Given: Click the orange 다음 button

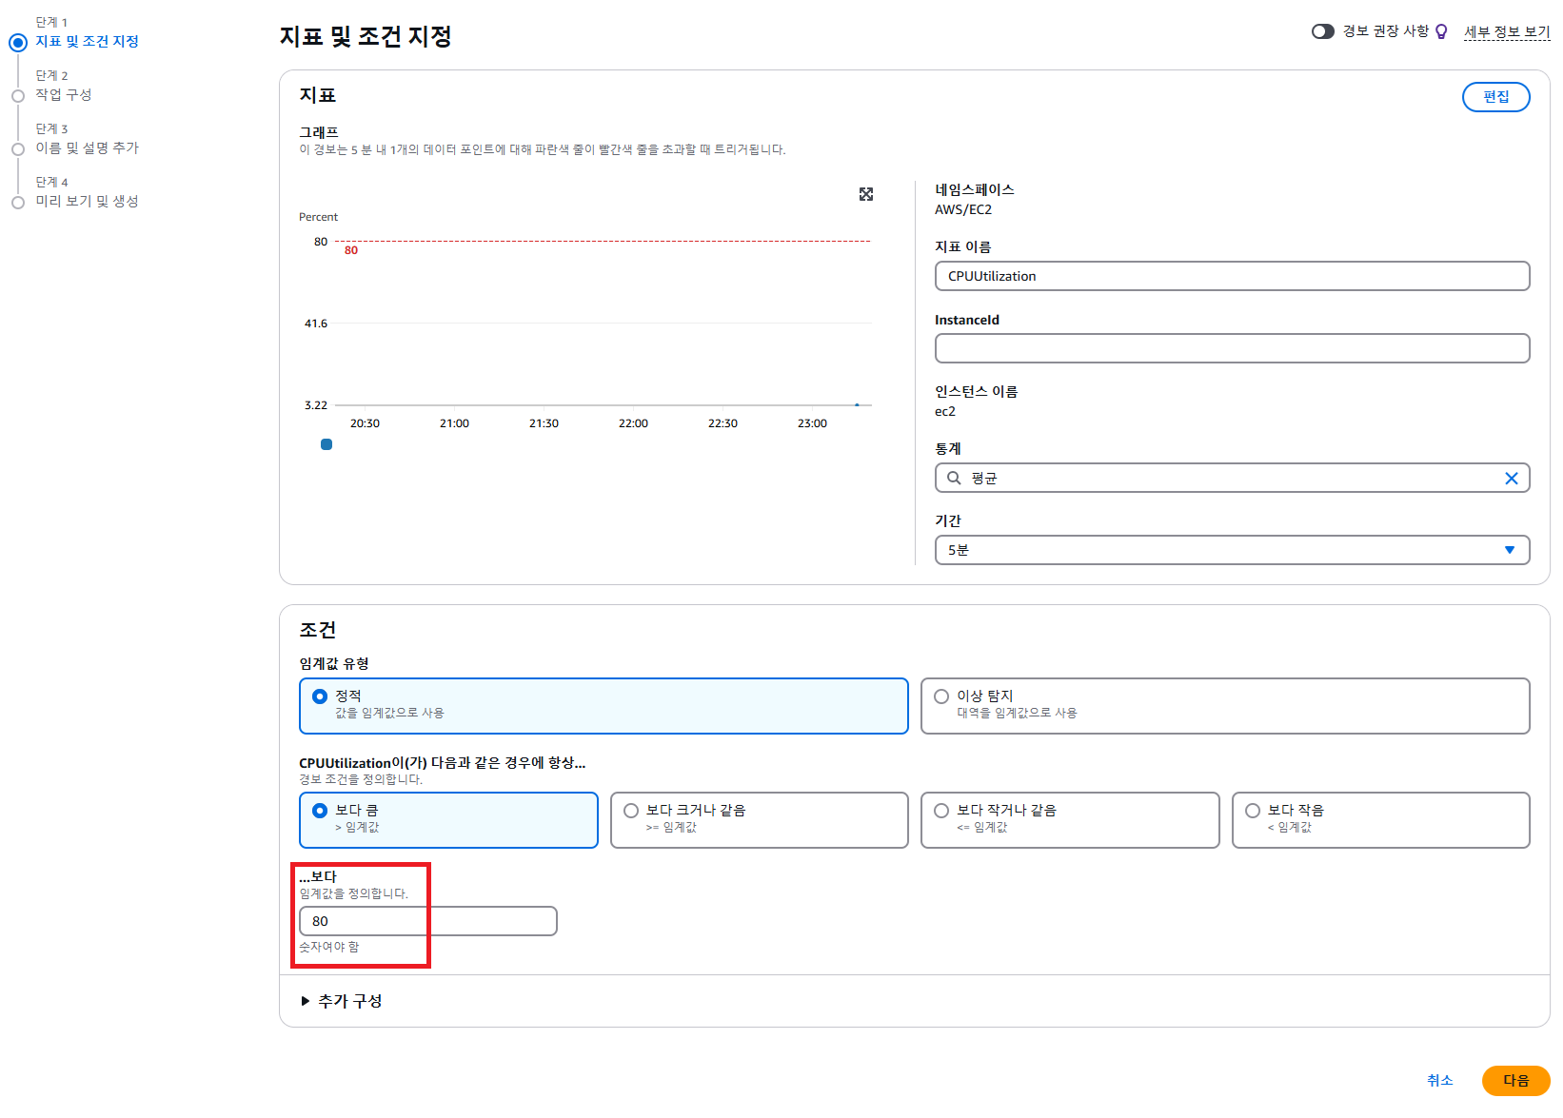Looking at the screenshot, I should pos(1515,1081).
